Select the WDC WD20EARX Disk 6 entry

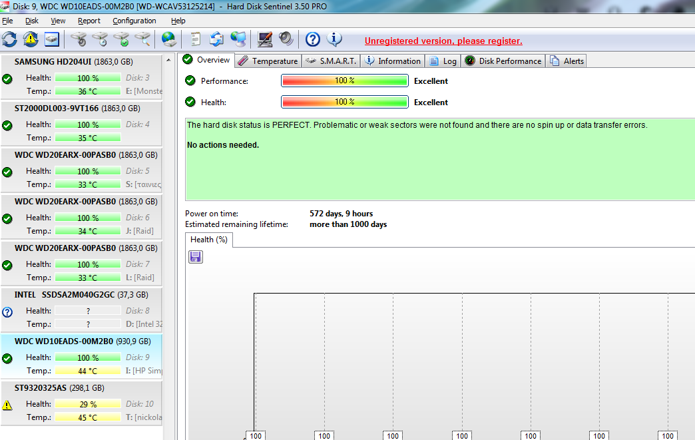point(82,216)
